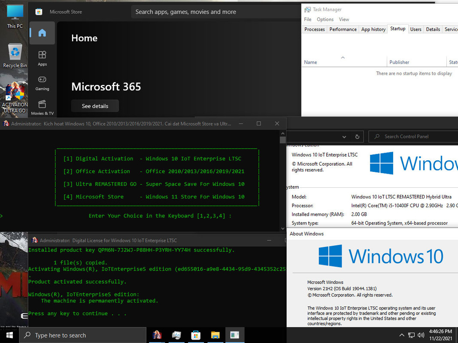The width and height of the screenshot is (458, 343).
Task: Open Task Manager Options menu
Action: point(325,19)
